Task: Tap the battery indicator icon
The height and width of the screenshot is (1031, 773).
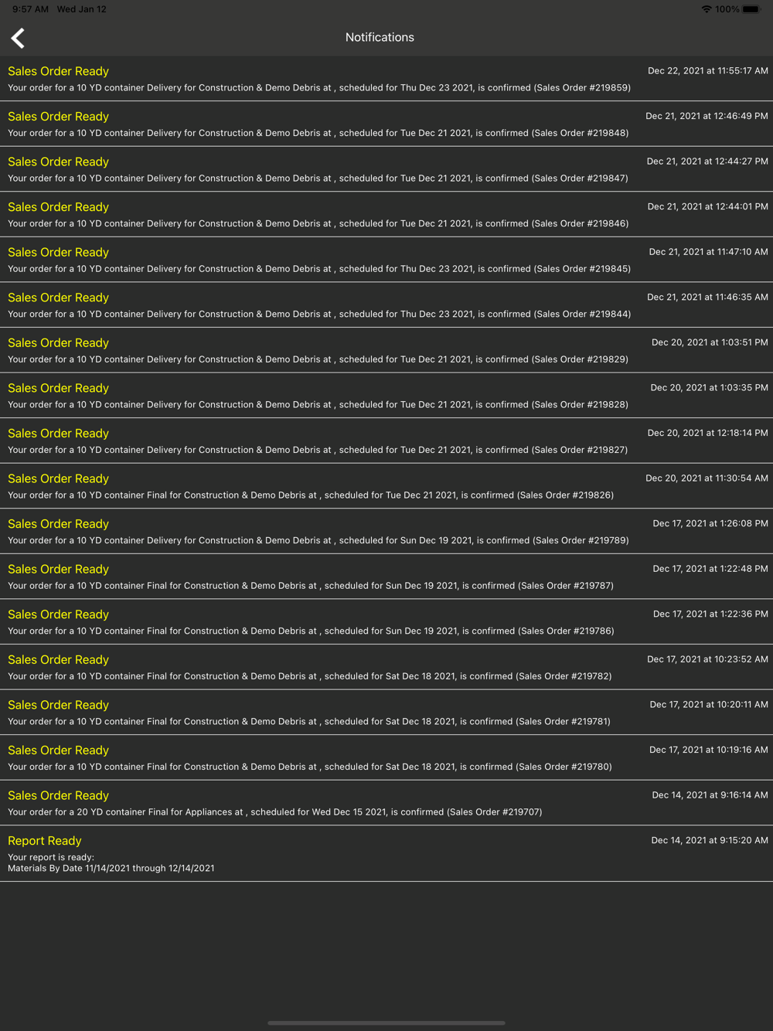Action: pyautogui.click(x=752, y=9)
